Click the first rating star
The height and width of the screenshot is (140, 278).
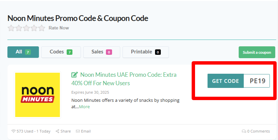(x=11, y=28)
